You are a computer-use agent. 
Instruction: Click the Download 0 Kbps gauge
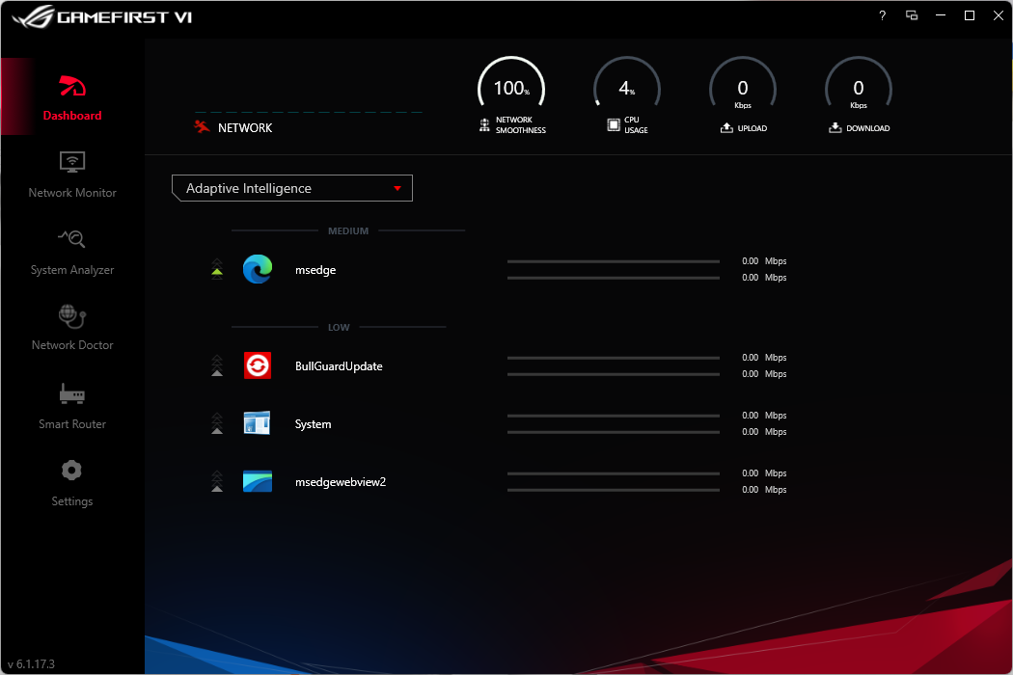(x=858, y=85)
